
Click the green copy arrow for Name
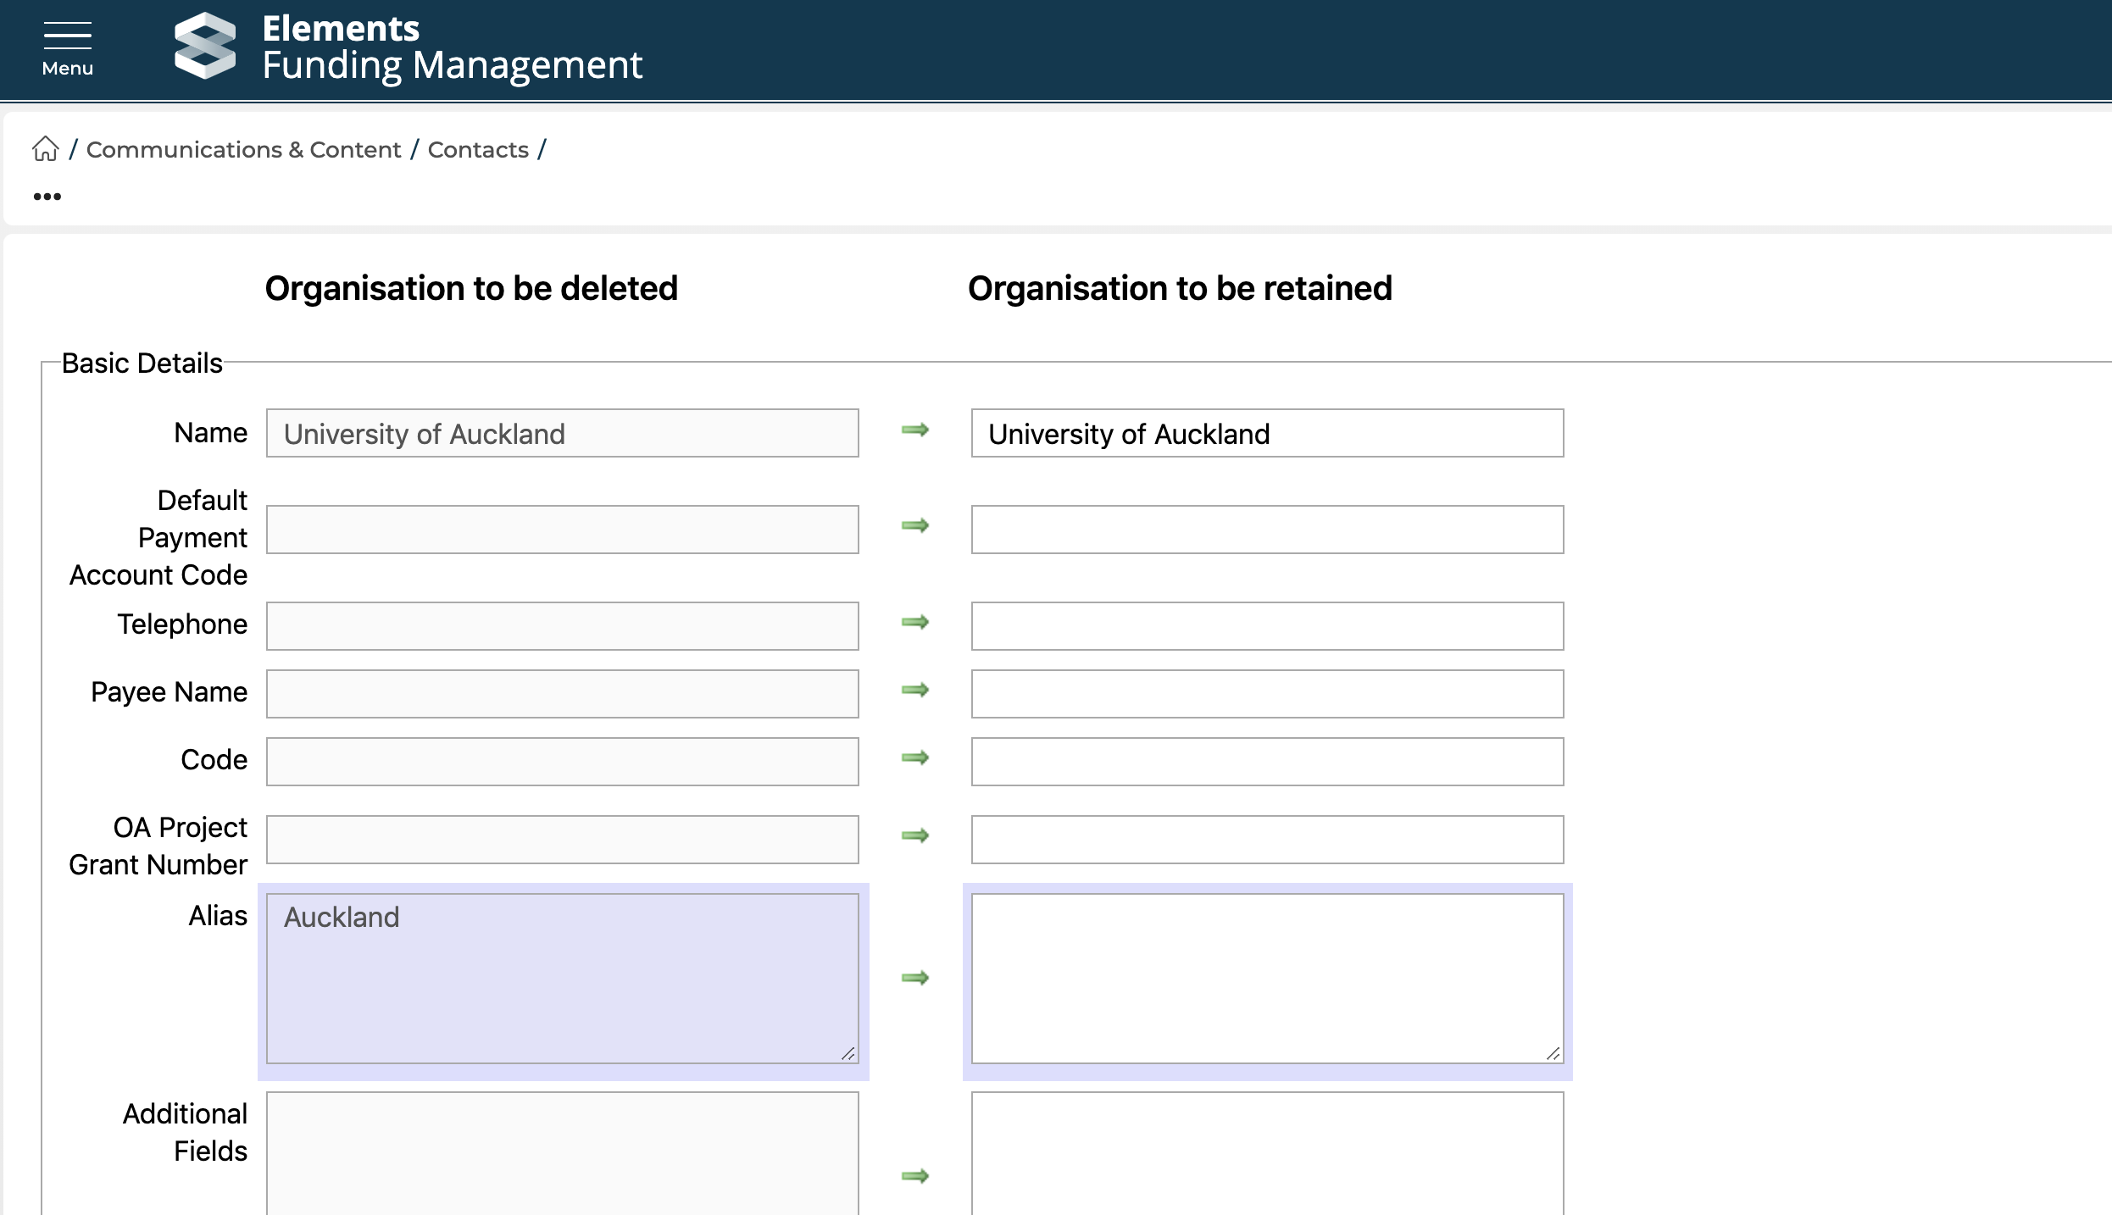point(914,430)
